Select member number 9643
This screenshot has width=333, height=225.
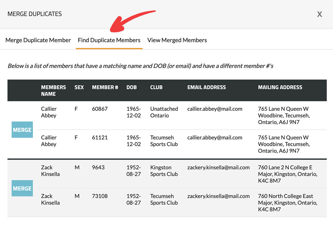click(98, 168)
